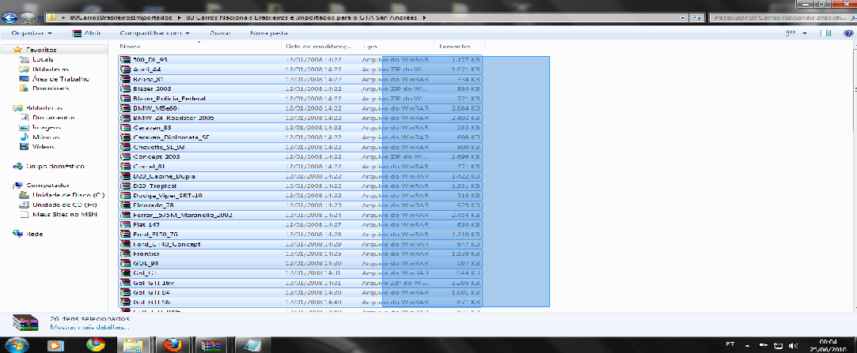Screen dimensions: 857x353
Task: Open Downloads in the sidebar
Action: pos(51,88)
